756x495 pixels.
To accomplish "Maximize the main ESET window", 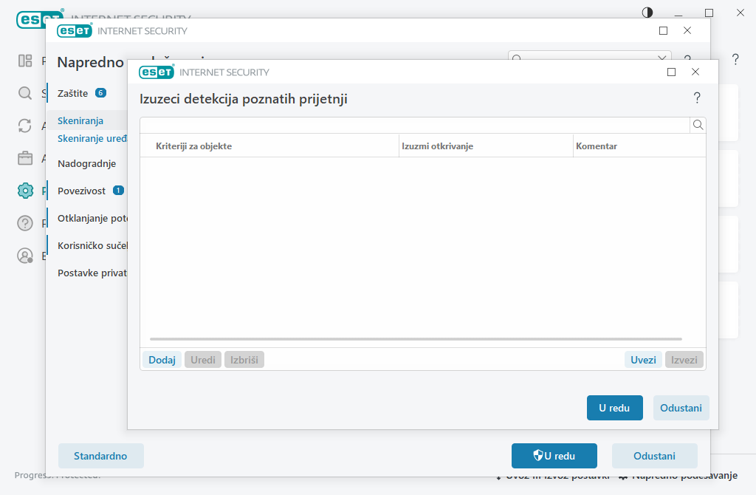I will (709, 13).
